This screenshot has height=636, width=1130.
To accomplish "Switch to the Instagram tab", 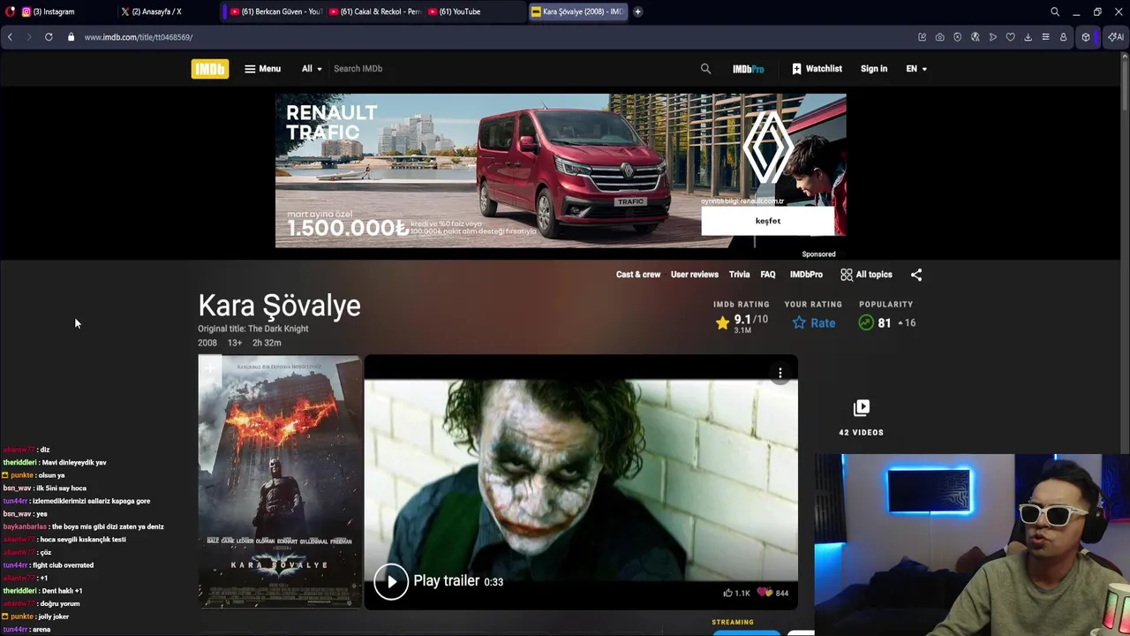I will click(x=53, y=11).
